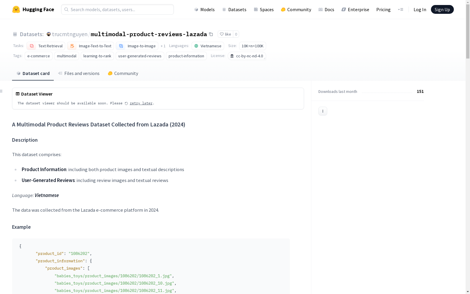Select the product-information tag

point(186,56)
